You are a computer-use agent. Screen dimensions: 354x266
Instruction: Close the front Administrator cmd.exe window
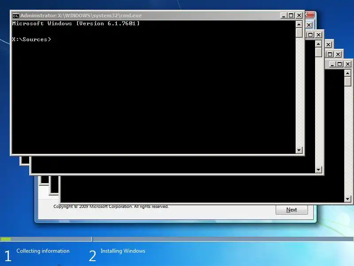pyautogui.click(x=299, y=16)
